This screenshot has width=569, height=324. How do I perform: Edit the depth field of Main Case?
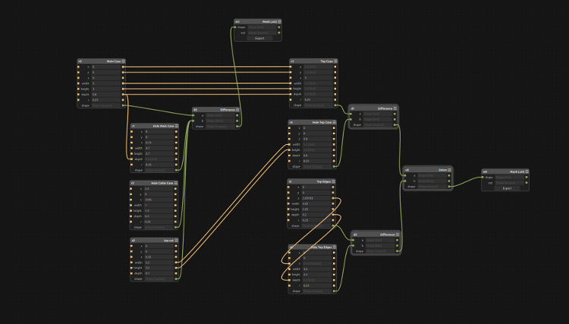coord(106,94)
